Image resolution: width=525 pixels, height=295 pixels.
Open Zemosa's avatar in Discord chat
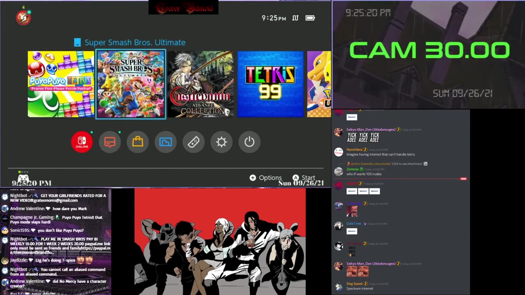click(x=338, y=172)
